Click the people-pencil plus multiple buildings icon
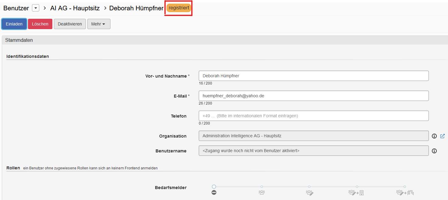The image size is (448, 200). [405, 192]
